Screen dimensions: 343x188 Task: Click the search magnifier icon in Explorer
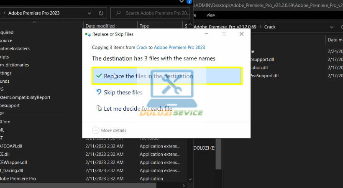(119, 13)
